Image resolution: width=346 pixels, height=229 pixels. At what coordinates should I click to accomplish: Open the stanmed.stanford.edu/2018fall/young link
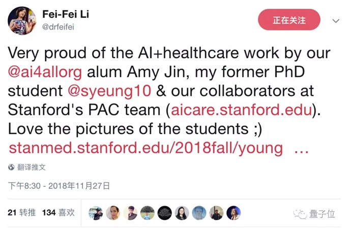(146, 148)
